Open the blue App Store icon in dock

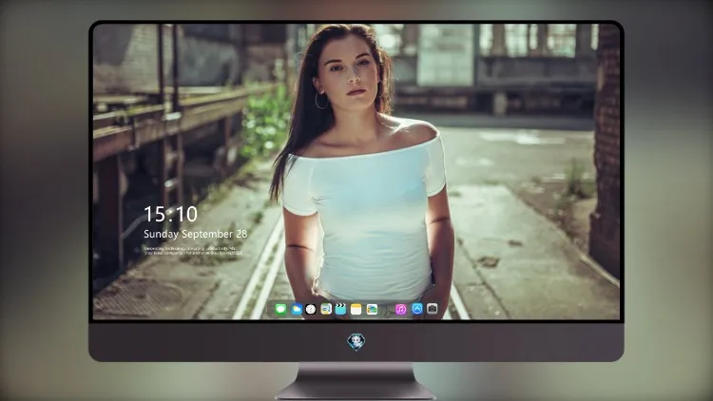417,309
